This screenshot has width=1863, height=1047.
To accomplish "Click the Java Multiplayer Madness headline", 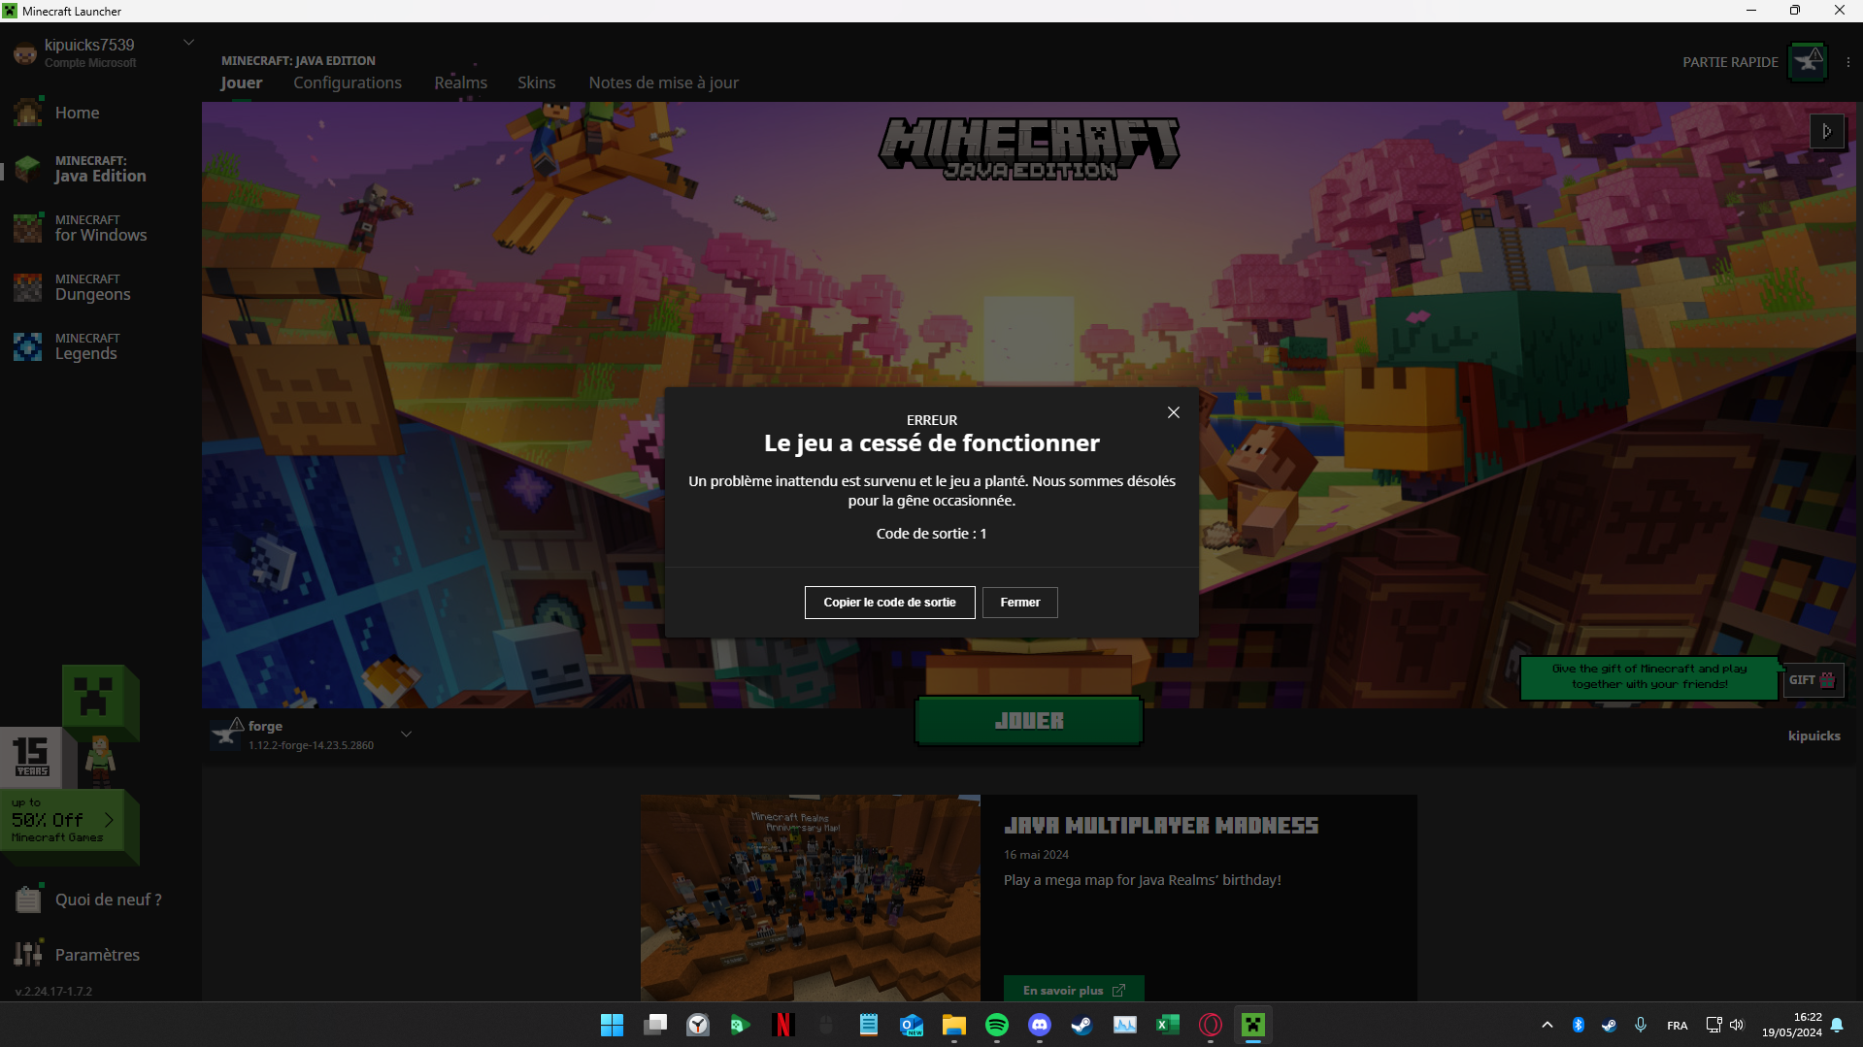I will coord(1161,826).
